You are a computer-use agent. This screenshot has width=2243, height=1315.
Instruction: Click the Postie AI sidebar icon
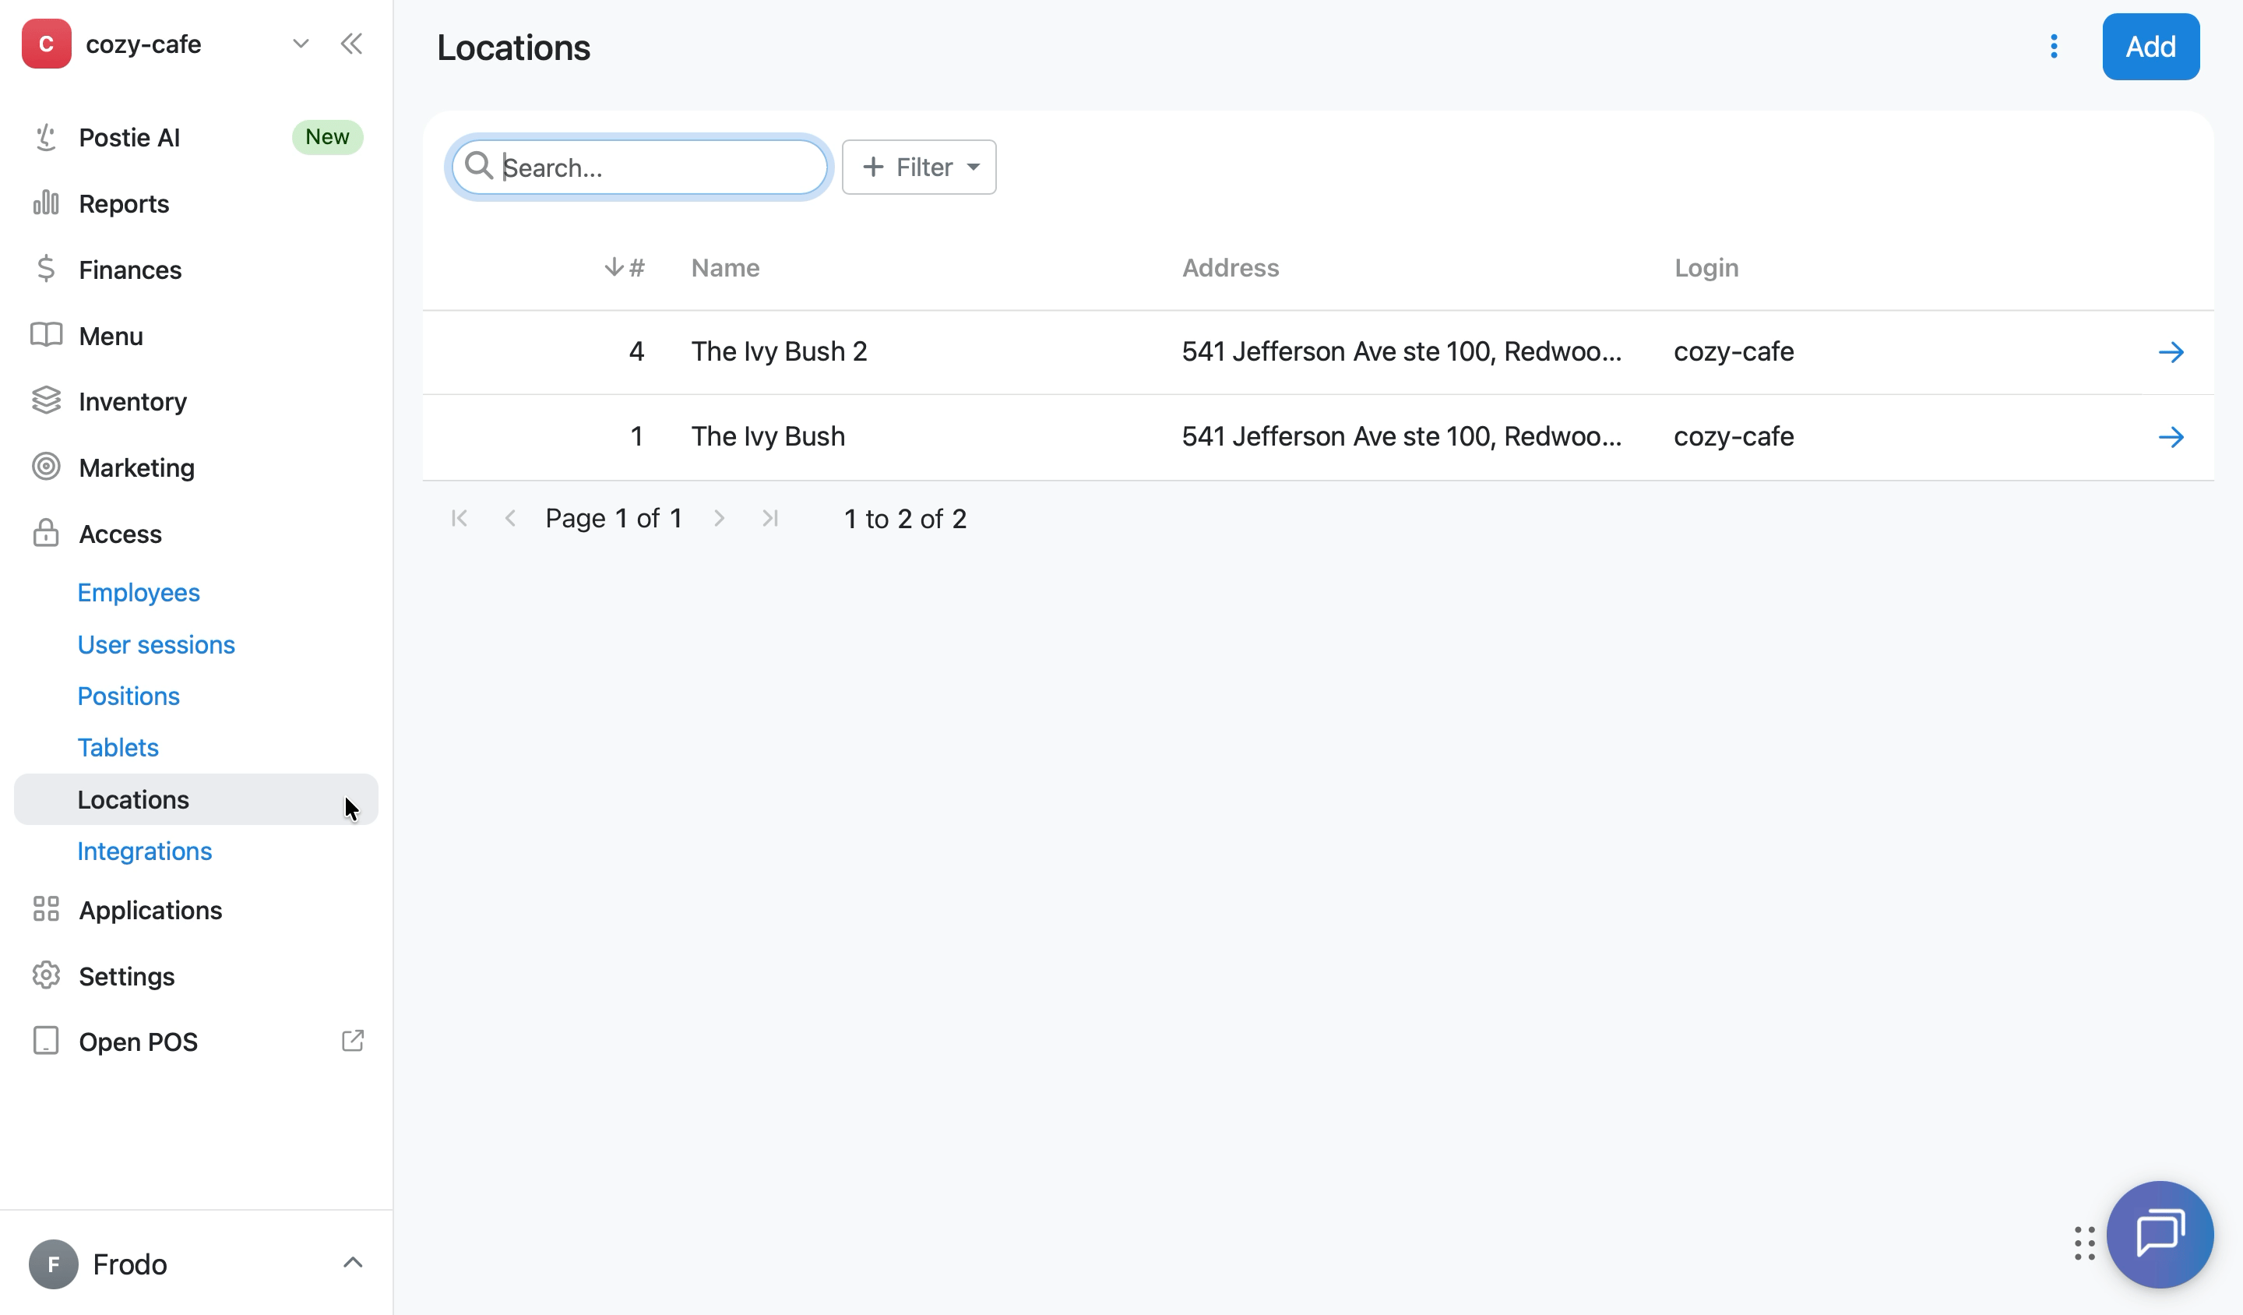[46, 137]
